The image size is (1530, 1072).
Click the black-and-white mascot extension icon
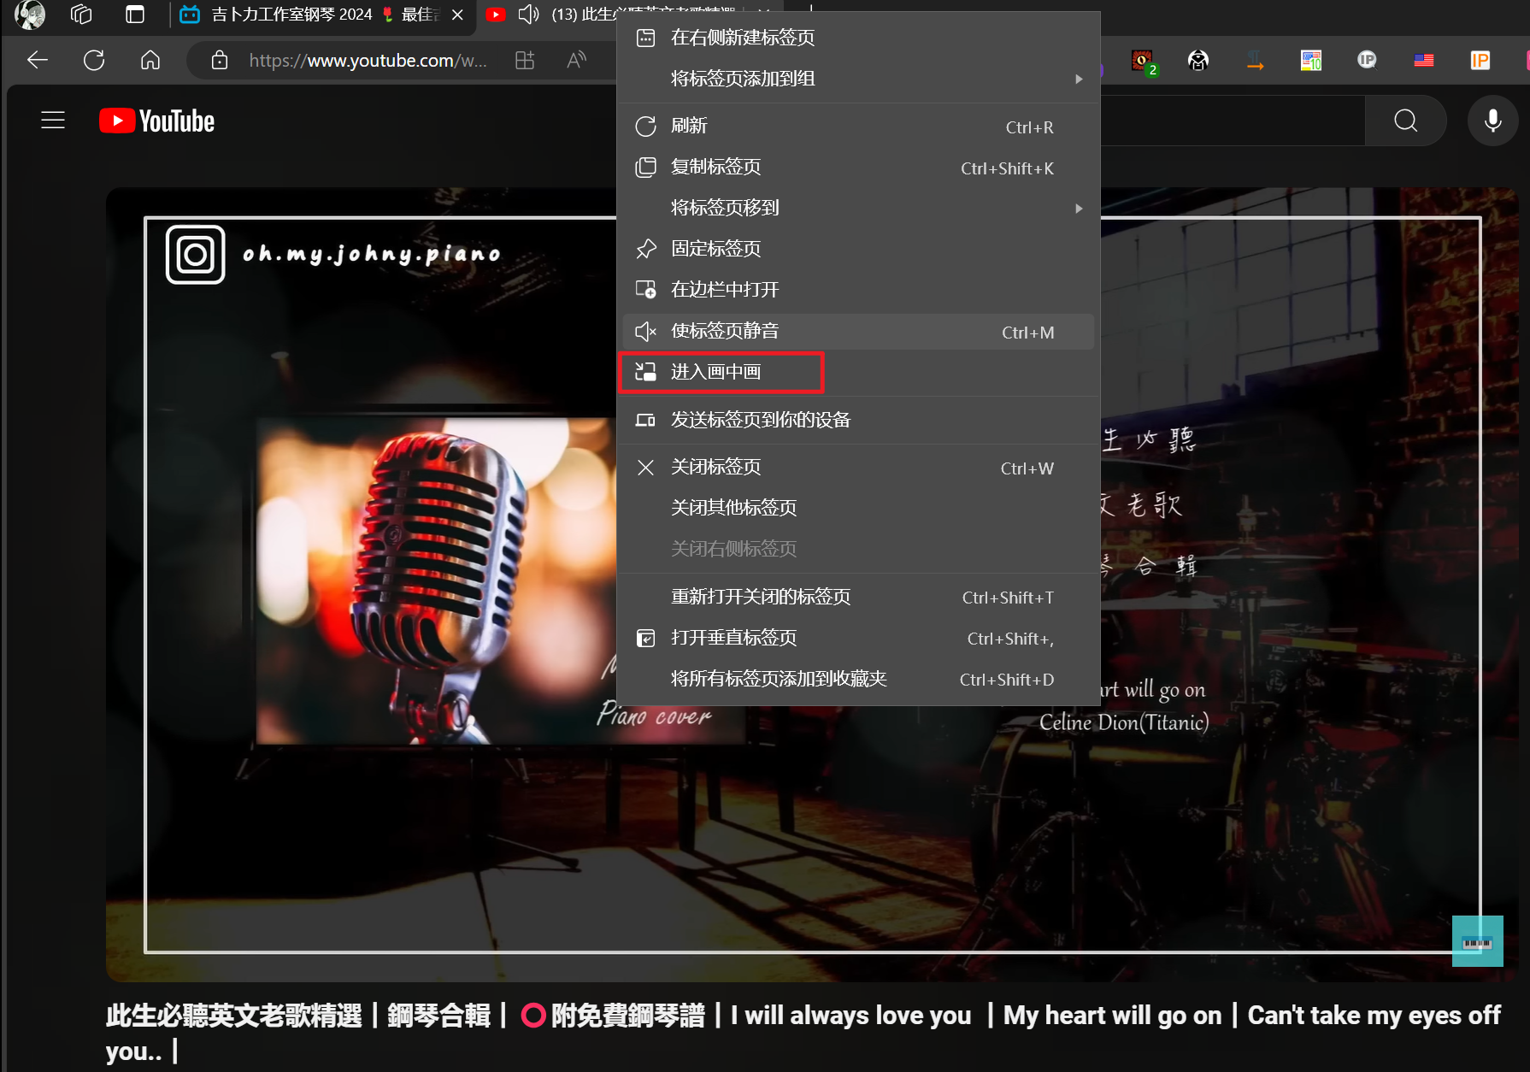tap(1198, 60)
